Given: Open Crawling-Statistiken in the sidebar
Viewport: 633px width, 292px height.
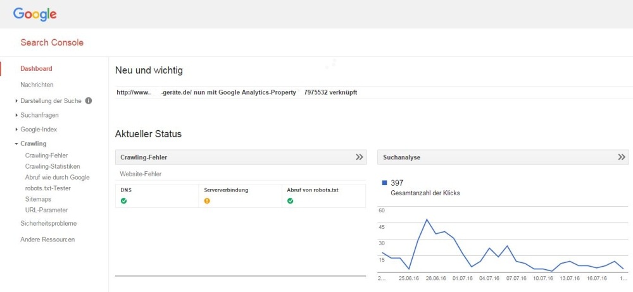Looking at the screenshot, I should tap(53, 166).
